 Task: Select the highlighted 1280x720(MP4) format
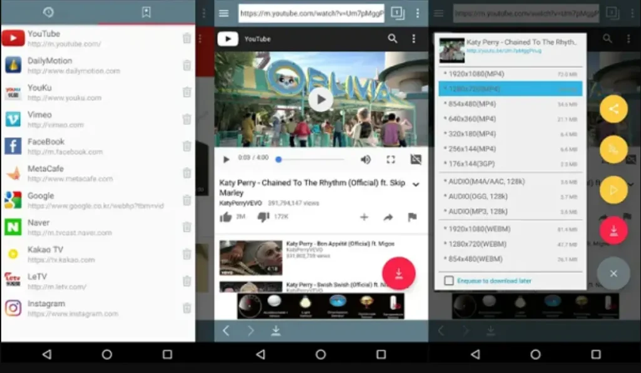(510, 89)
